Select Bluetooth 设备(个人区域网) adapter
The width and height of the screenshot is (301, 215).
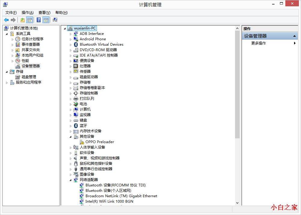(108, 191)
